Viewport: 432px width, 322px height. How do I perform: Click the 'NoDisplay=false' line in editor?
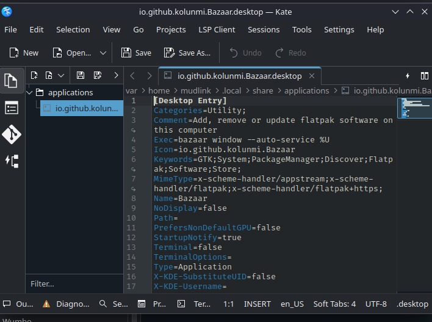190,208
